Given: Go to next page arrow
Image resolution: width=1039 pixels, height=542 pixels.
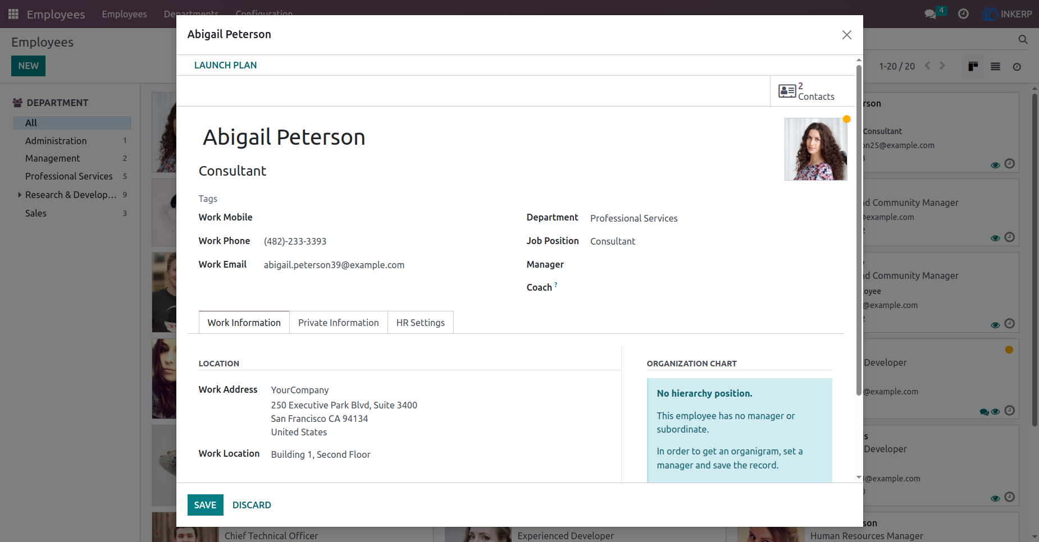Looking at the screenshot, I should pyautogui.click(x=942, y=66).
